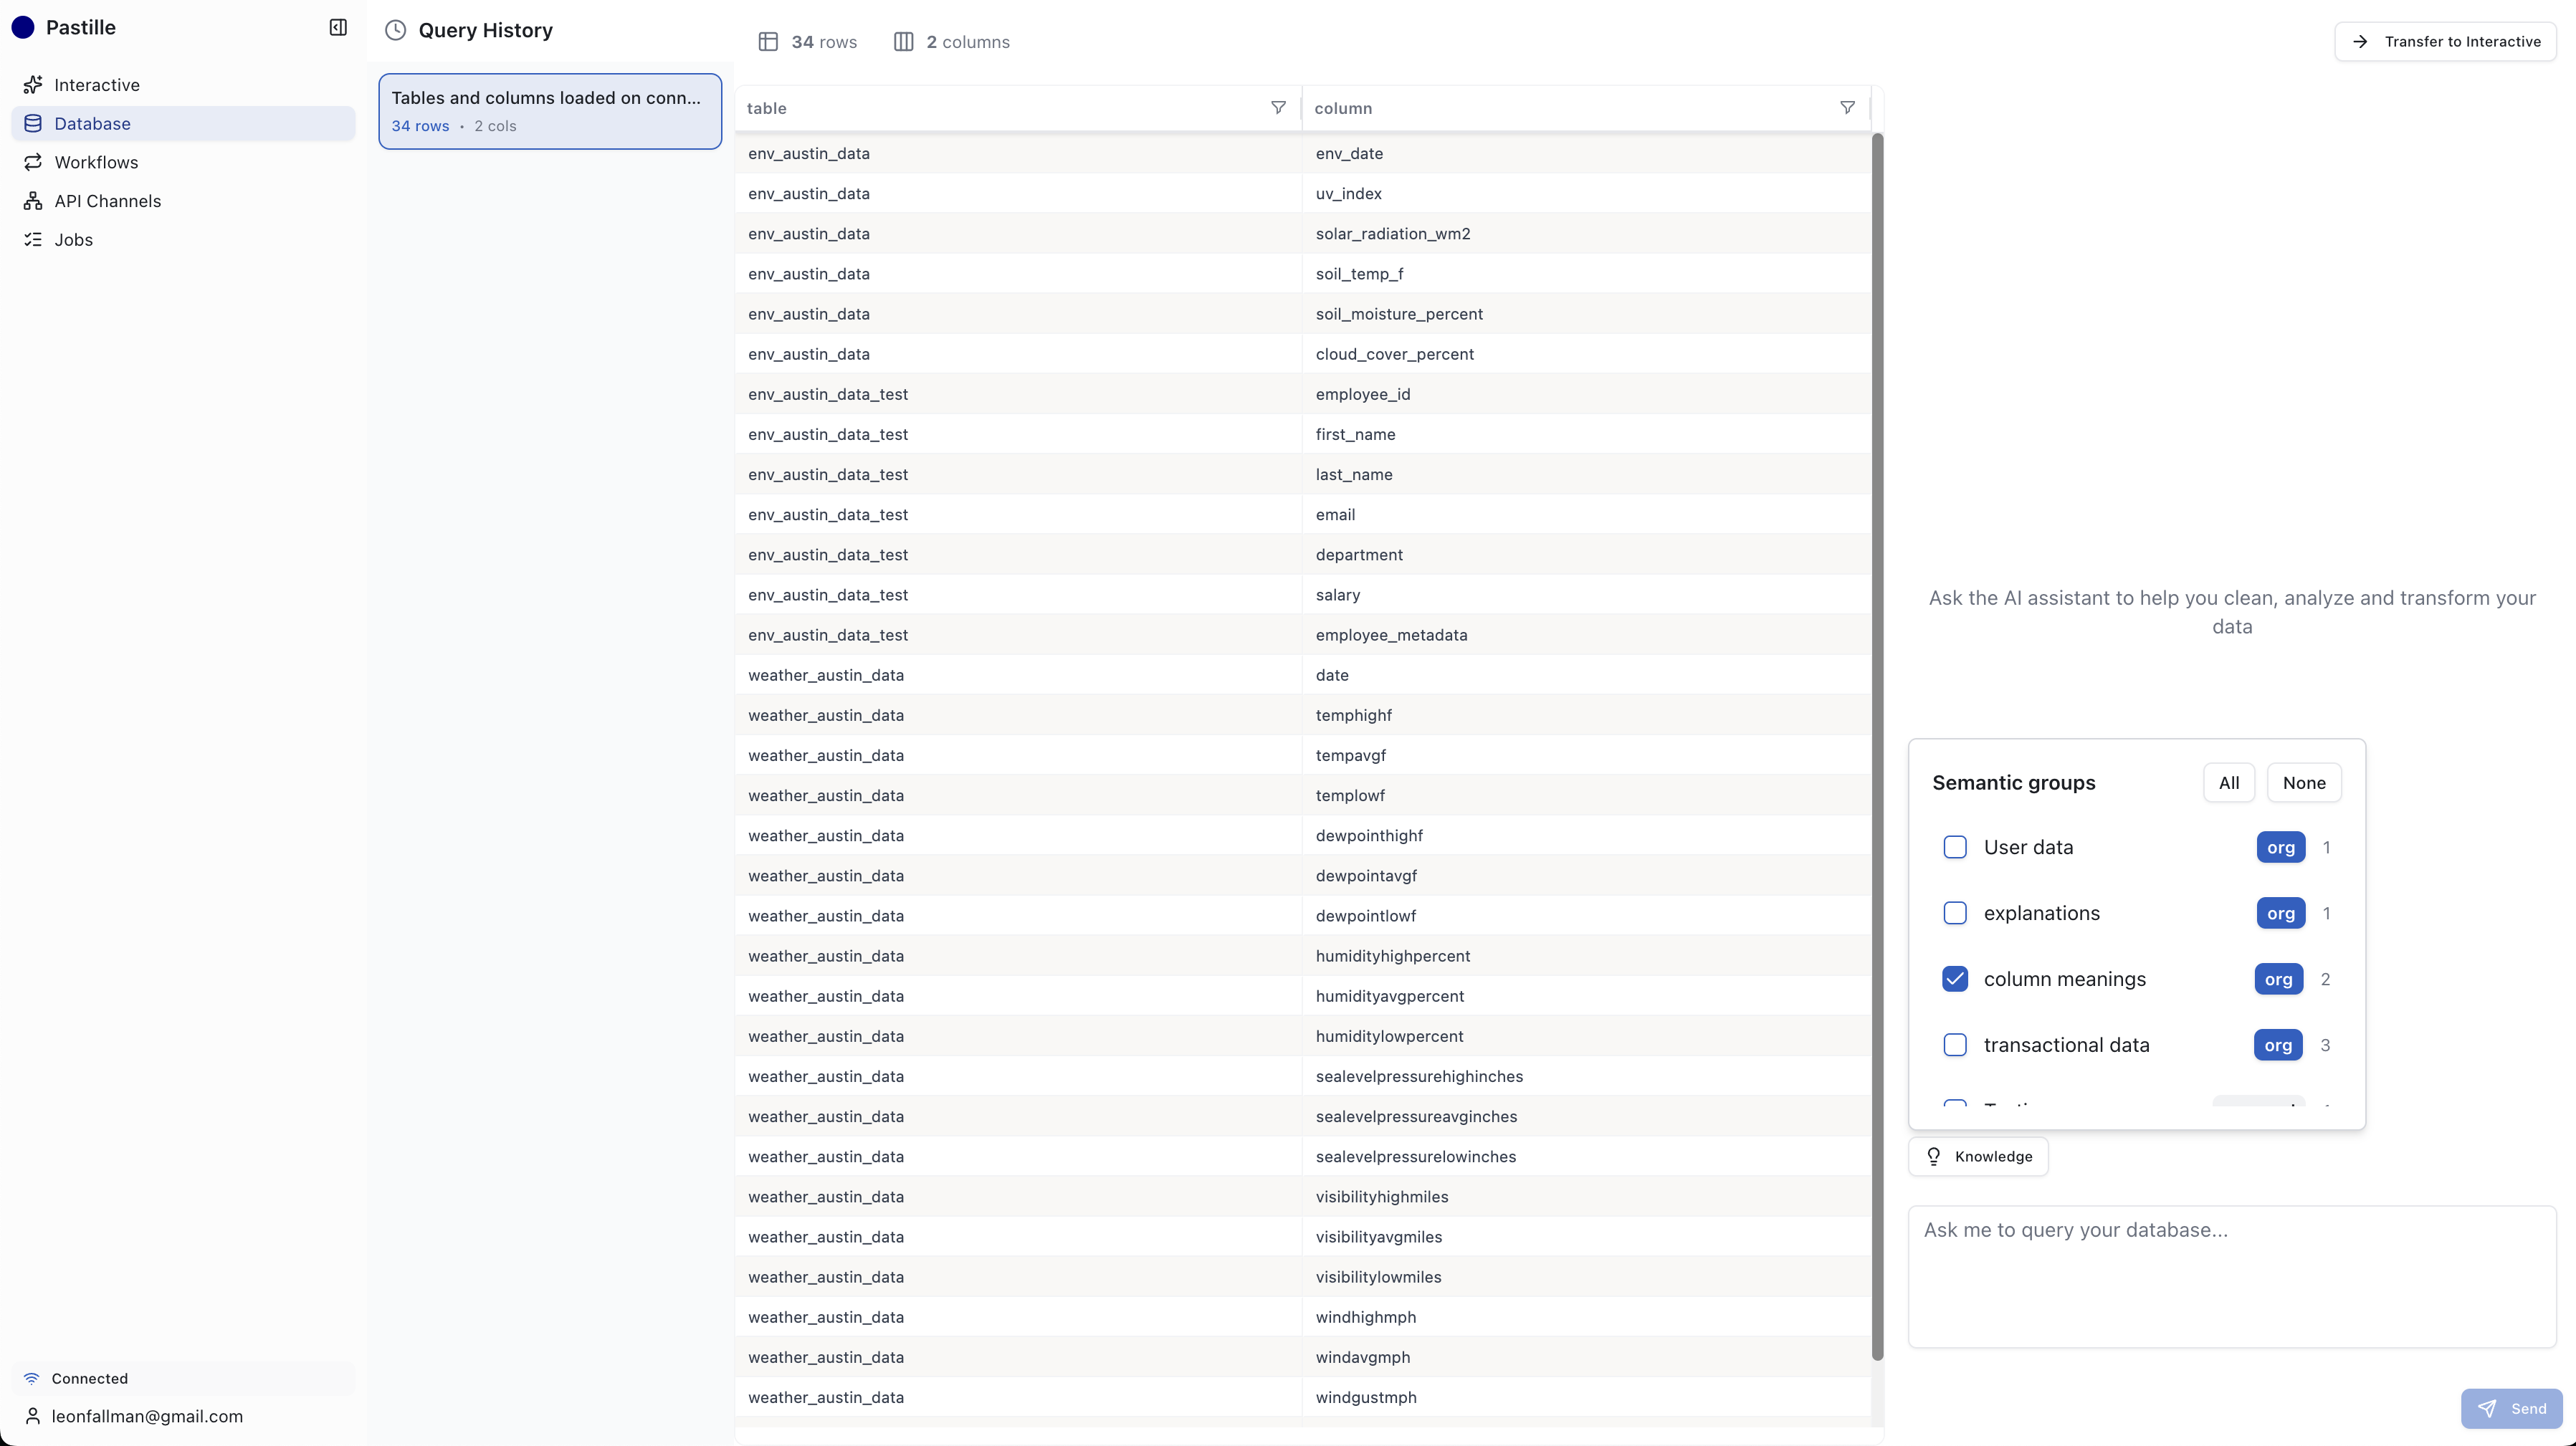Select the 'Tables and columns loaded' history entry
The width and height of the screenshot is (2576, 1446).
pos(549,111)
